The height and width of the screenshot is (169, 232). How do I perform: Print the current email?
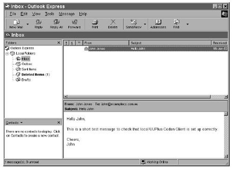94,23
